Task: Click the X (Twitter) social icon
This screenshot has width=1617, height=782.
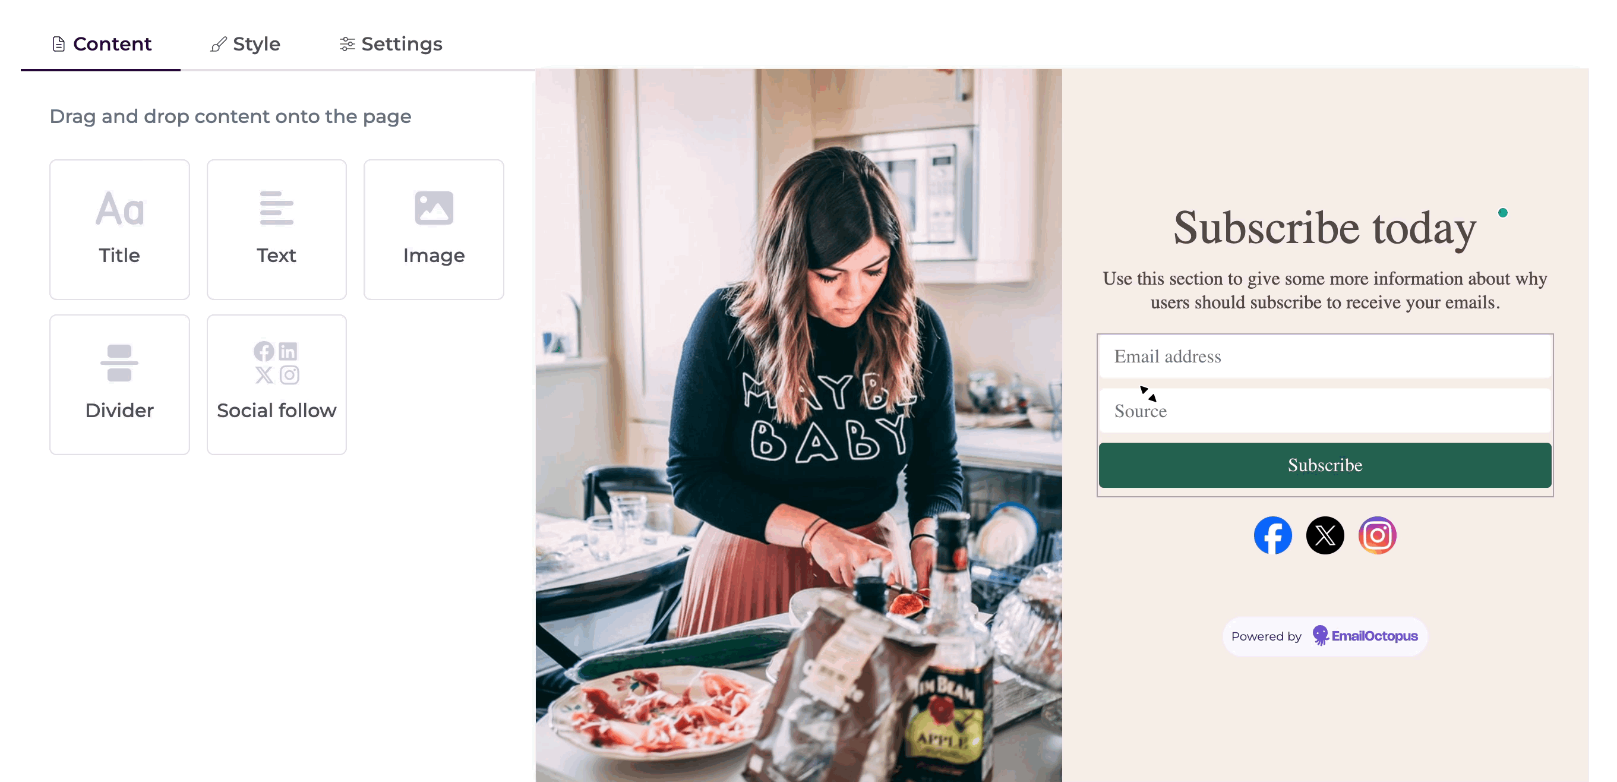Action: coord(1325,535)
